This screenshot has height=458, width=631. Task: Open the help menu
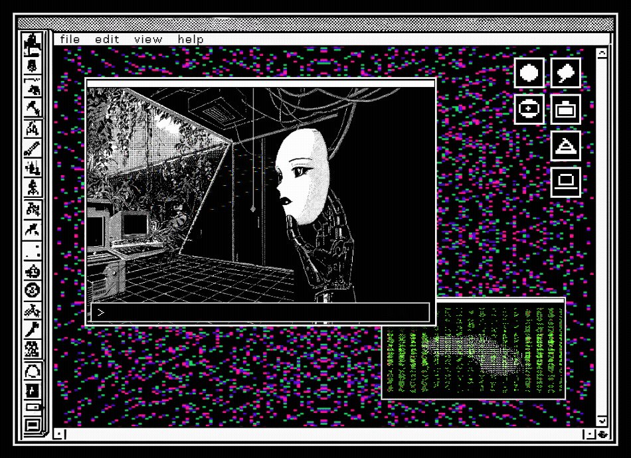coord(191,39)
